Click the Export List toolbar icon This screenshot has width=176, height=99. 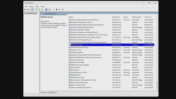pos(42,10)
